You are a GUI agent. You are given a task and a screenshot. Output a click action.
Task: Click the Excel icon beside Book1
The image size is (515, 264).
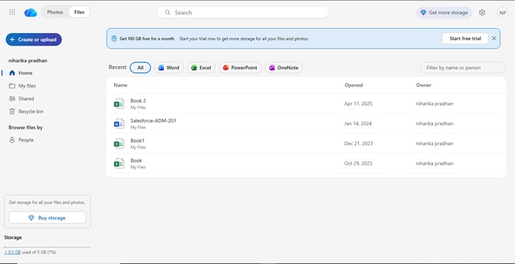(119, 144)
